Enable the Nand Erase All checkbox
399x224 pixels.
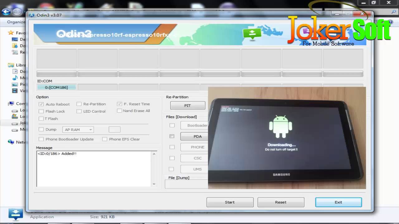coord(119,111)
